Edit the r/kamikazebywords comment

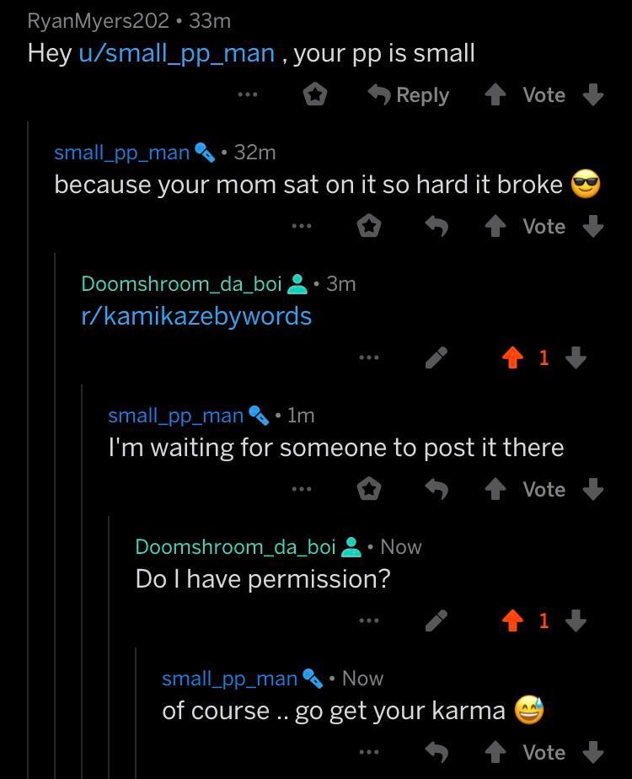pos(437,358)
